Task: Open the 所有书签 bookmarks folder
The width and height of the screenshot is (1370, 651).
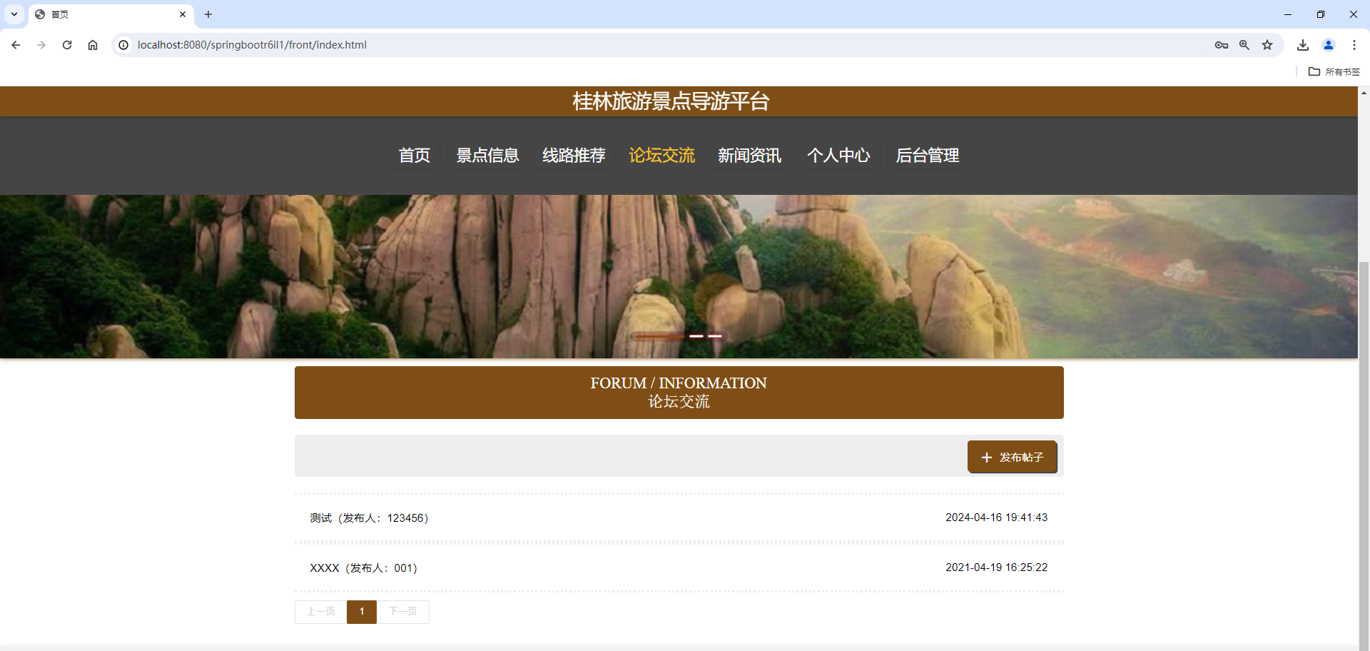Action: pos(1334,71)
